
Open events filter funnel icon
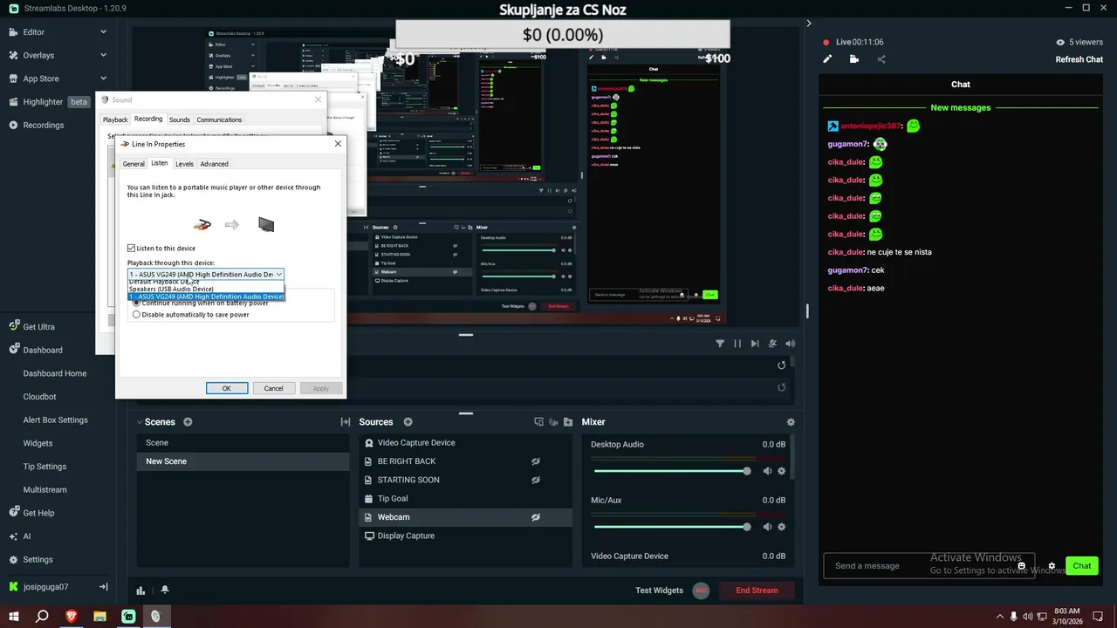point(720,344)
